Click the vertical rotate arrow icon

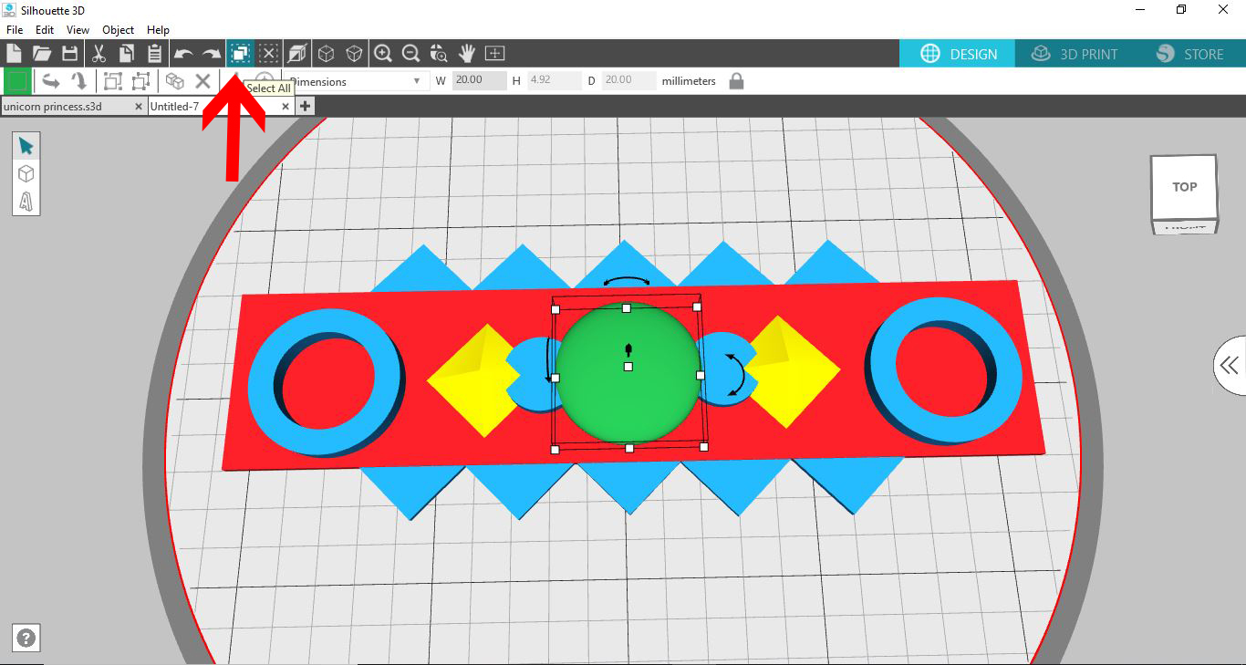79,81
